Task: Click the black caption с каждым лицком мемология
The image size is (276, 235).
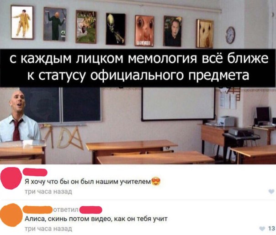Action: pyautogui.click(x=138, y=68)
